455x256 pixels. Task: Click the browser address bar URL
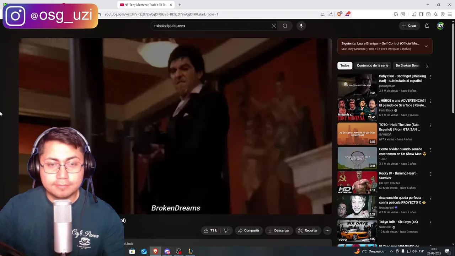(x=161, y=14)
